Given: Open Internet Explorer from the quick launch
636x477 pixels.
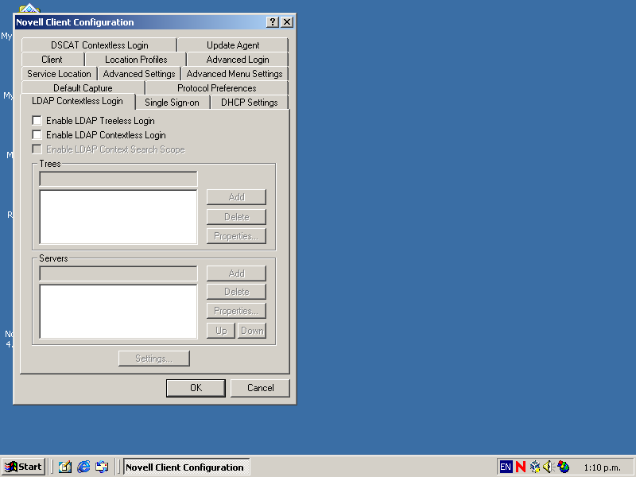Looking at the screenshot, I should tap(83, 467).
